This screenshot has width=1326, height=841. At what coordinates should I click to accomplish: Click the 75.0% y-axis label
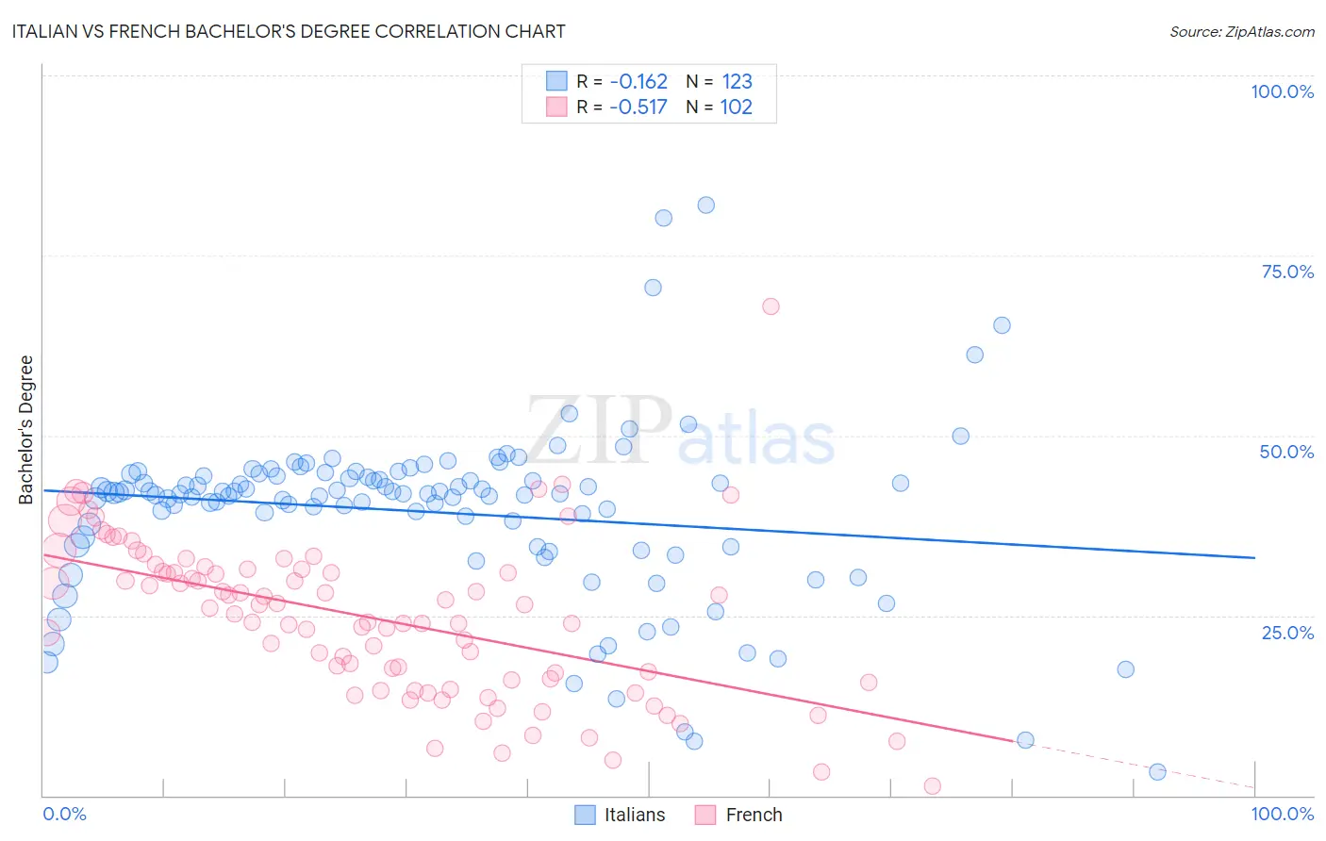1287,272
